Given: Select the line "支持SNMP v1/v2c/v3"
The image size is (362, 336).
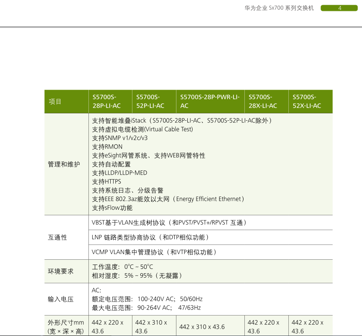Looking at the screenshot, I should tap(120, 138).
